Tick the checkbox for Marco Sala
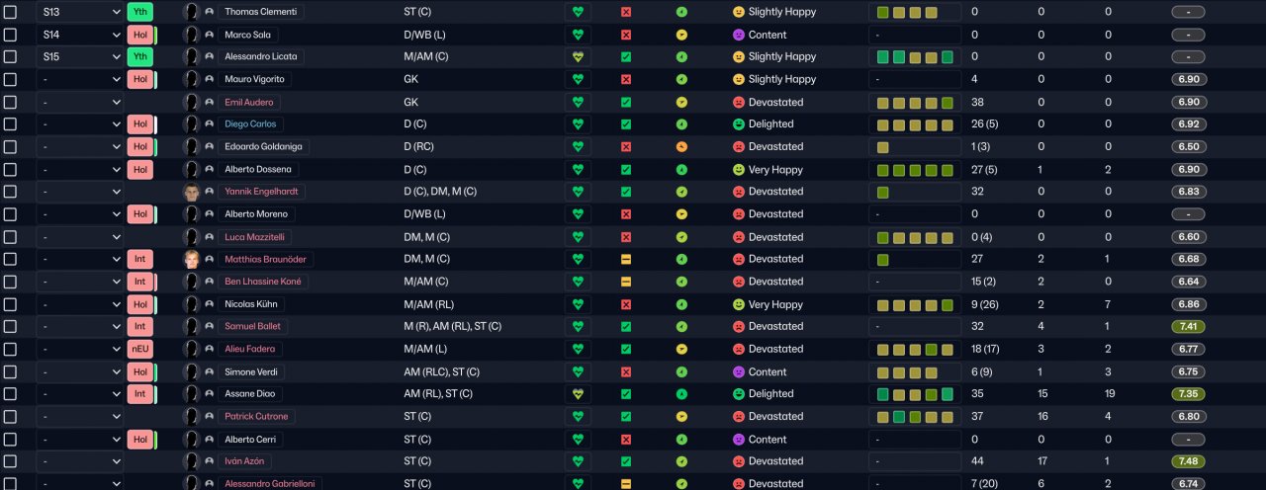The height and width of the screenshot is (490, 1266). pos(10,35)
